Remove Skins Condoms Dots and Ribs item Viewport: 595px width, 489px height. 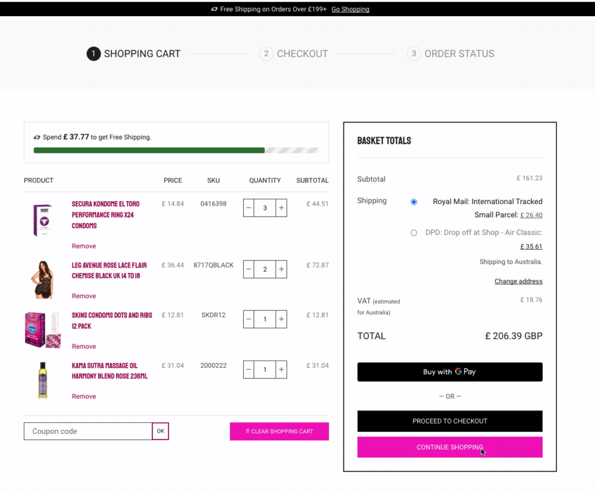coord(84,347)
